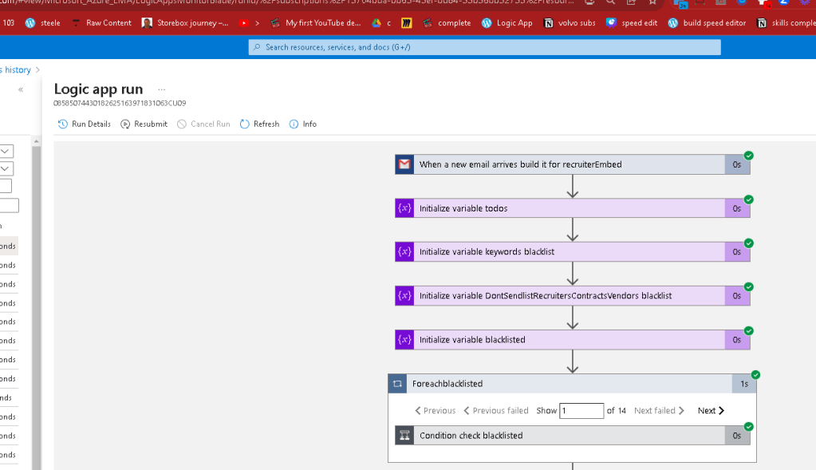Click duration 0s on 'Initialize variable todos'
This screenshot has height=470, width=816.
[737, 208]
